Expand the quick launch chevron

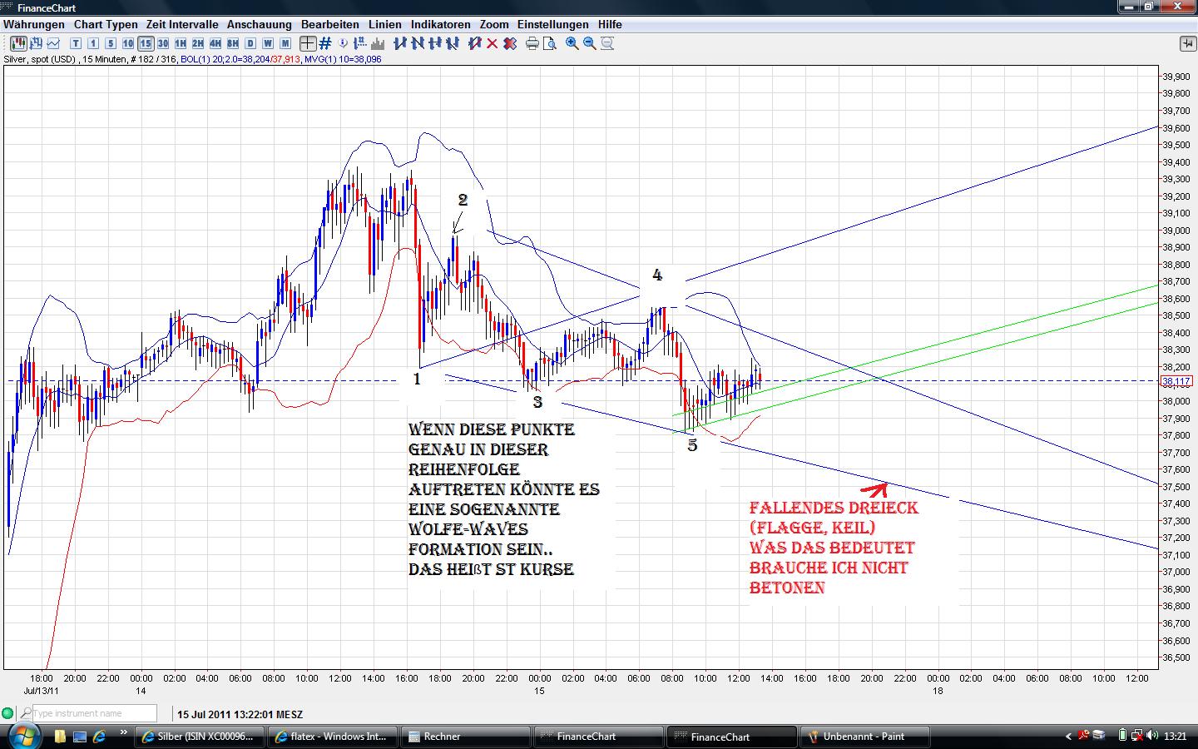click(124, 733)
